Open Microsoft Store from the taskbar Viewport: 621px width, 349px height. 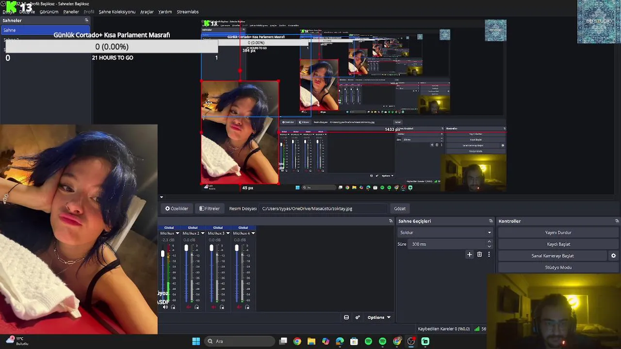354,341
